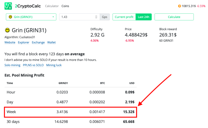This screenshot has height=128, width=208.
Task: Click the Time column header
Action: [x=10, y=83]
